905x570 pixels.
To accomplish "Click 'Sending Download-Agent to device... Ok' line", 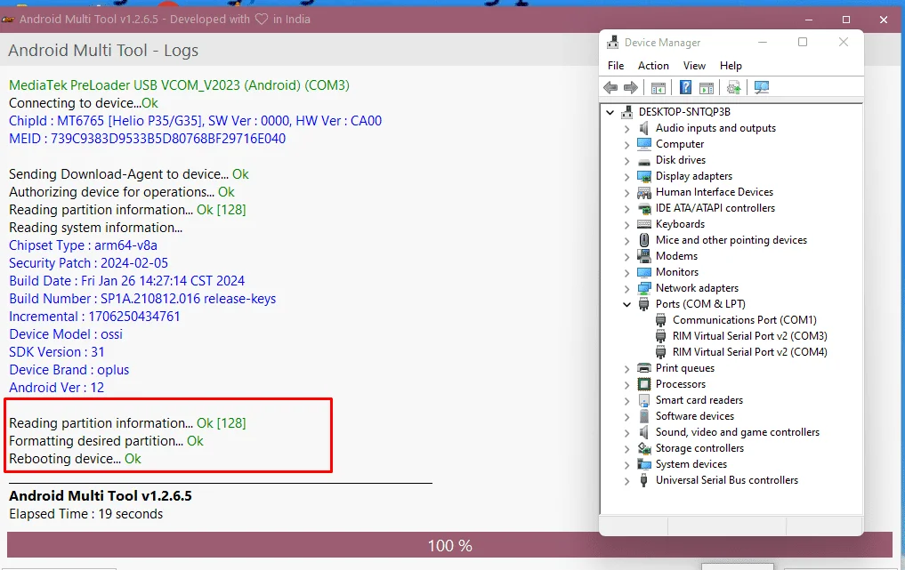I will [129, 174].
